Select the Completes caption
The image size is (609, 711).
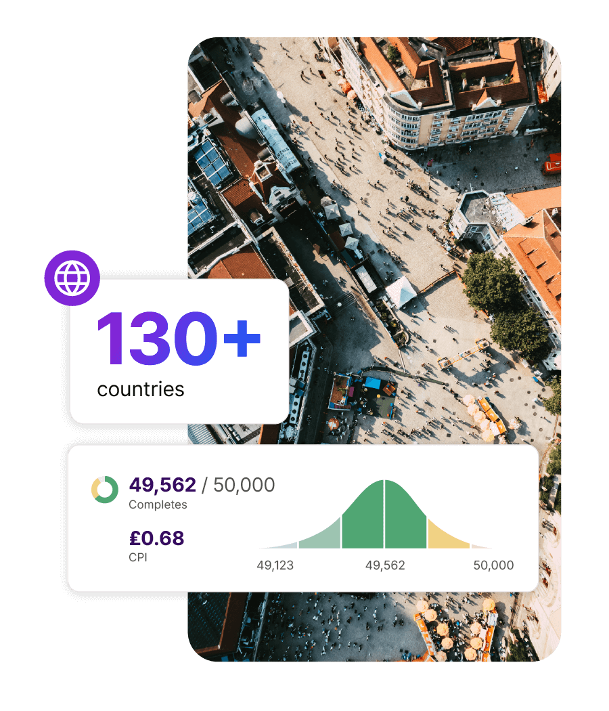(x=158, y=504)
